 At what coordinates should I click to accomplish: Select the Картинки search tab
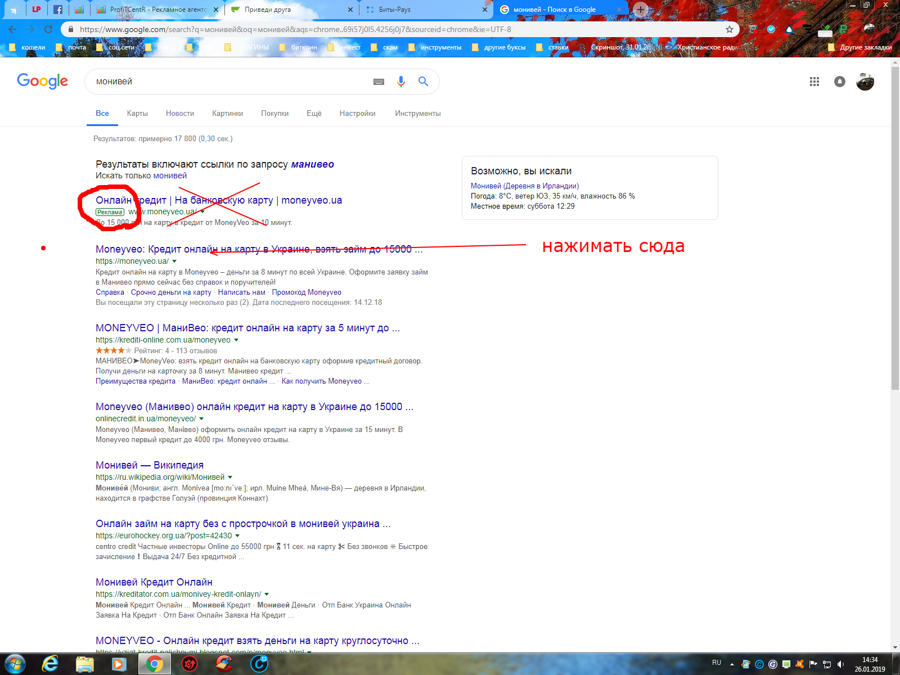point(227,113)
